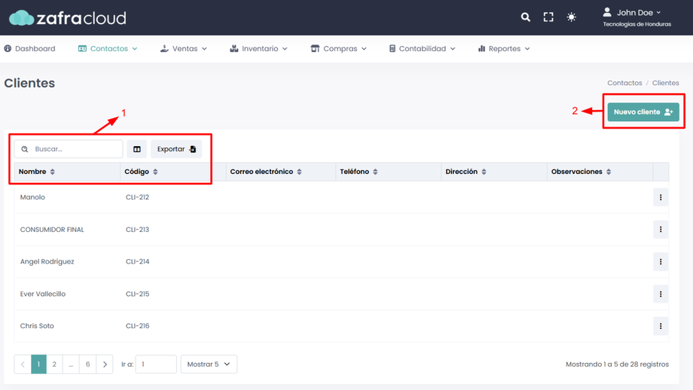
Task: Click the Buscar search field
Action: tap(69, 149)
